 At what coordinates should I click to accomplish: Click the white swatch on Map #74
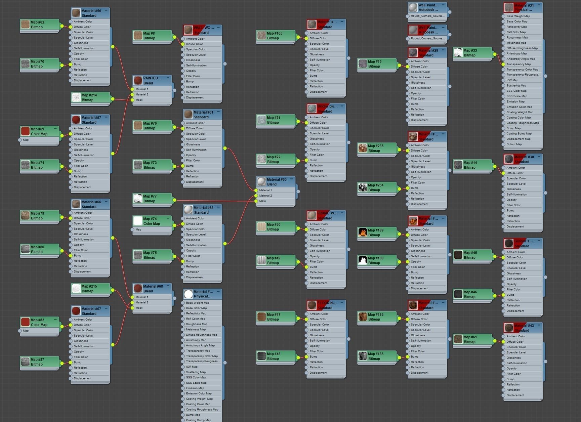[x=138, y=221]
